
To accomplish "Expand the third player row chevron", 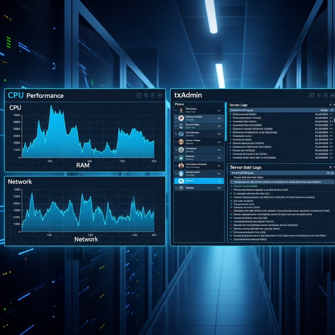I will tap(219, 126).
